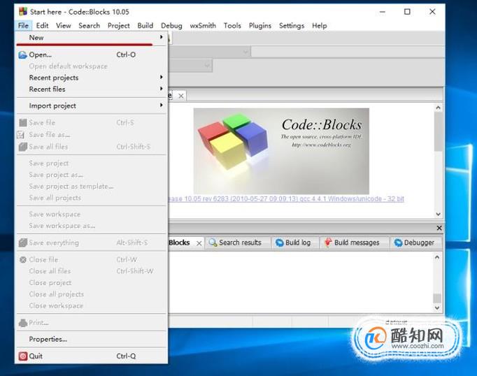Switch to the Search results tab
This screenshot has width=477, height=376.
click(x=238, y=243)
